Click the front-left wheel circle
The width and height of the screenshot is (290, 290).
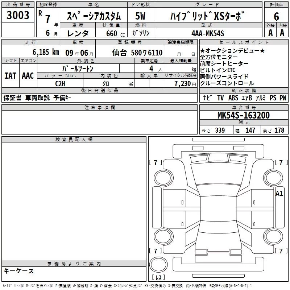(x=163, y=178)
